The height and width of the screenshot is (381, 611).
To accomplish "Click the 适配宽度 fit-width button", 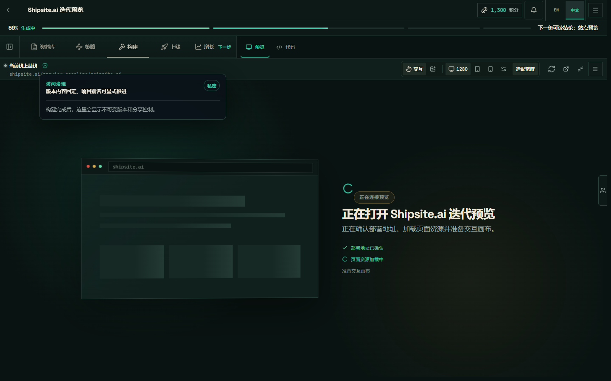I will click(x=525, y=69).
